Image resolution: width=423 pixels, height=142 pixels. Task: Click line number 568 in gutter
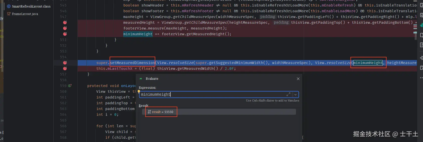point(63,137)
